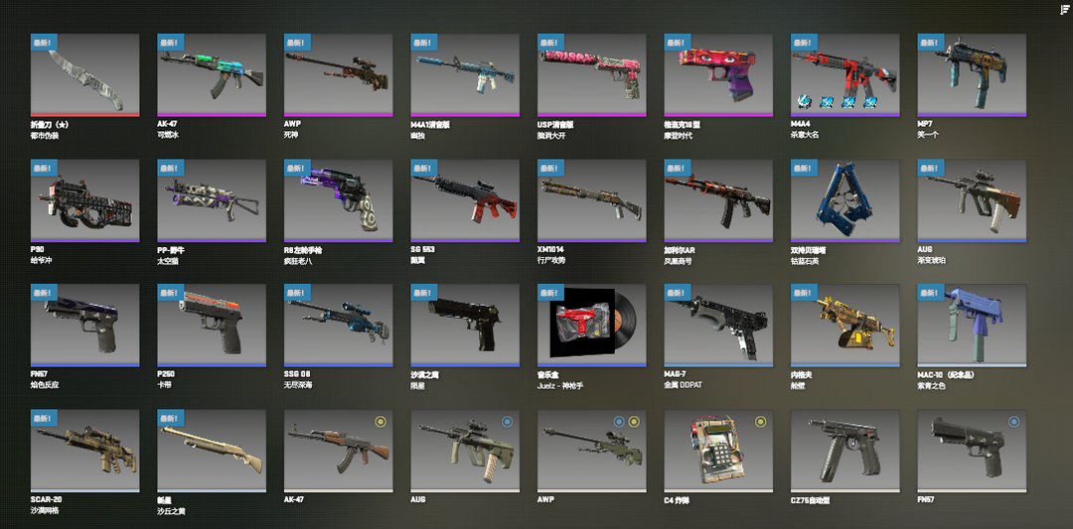
Task: Select the AK-47 可燃冰 skin
Action: (212, 75)
